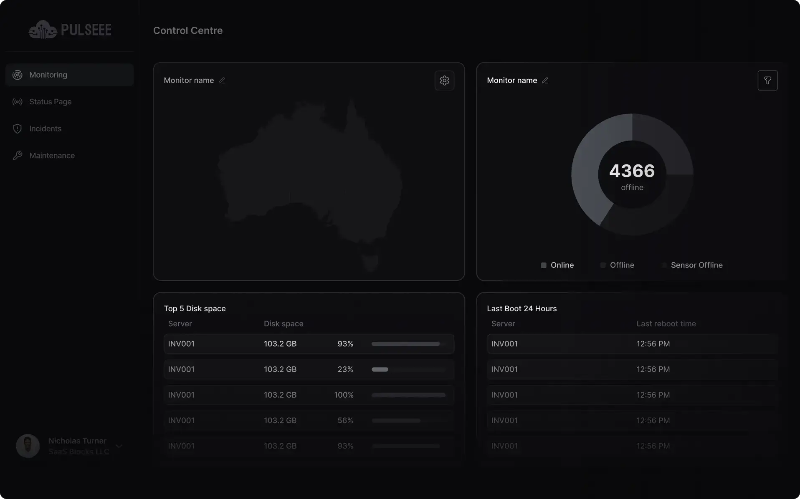Image resolution: width=800 pixels, height=499 pixels.
Task: Open the Status Page menu item
Action: [x=51, y=102]
